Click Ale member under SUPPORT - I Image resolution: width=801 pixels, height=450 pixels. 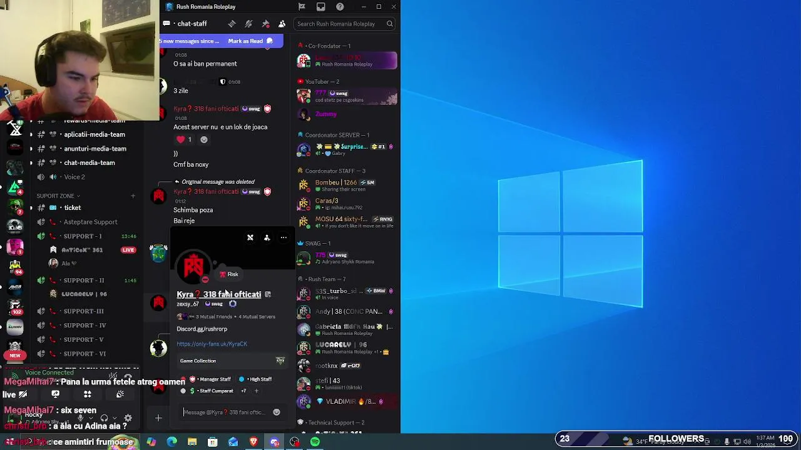pos(65,264)
